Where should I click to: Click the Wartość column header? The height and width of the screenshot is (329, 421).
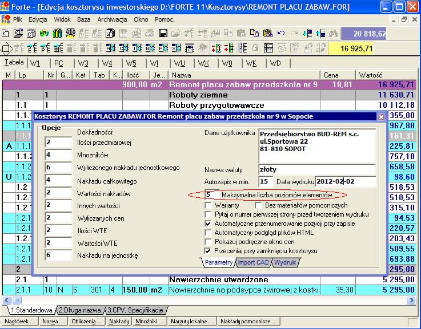pos(386,75)
